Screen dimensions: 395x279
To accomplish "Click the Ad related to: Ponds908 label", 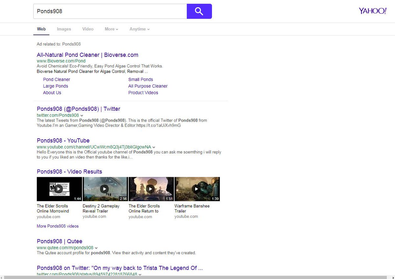I will (x=59, y=44).
